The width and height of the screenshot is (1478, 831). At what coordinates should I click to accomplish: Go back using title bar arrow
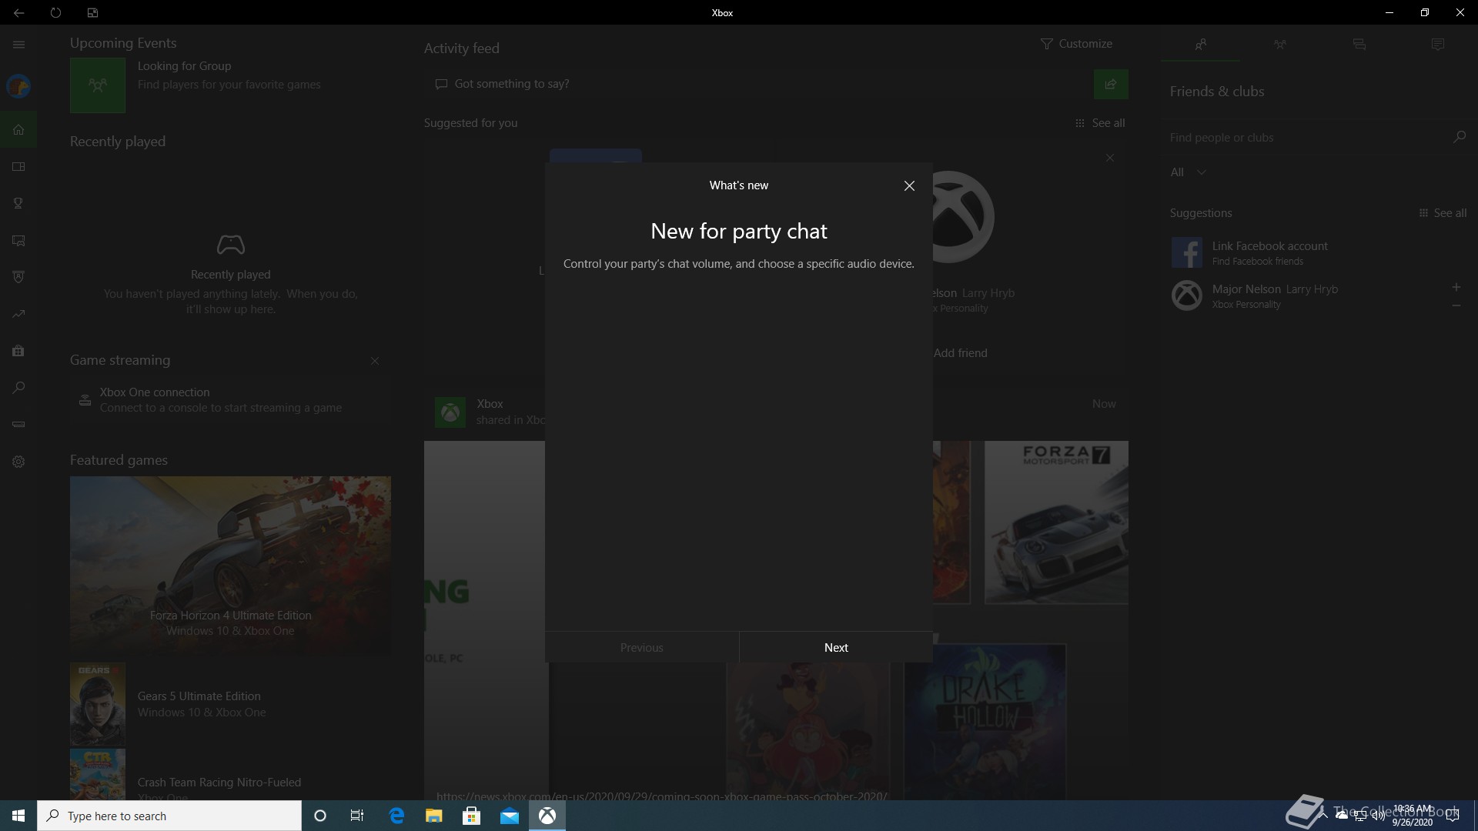[18, 12]
